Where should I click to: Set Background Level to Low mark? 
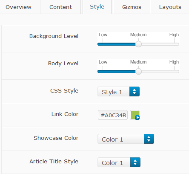click(103, 44)
